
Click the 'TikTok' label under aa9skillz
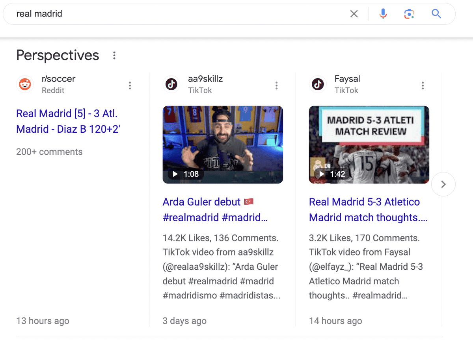pyautogui.click(x=200, y=91)
